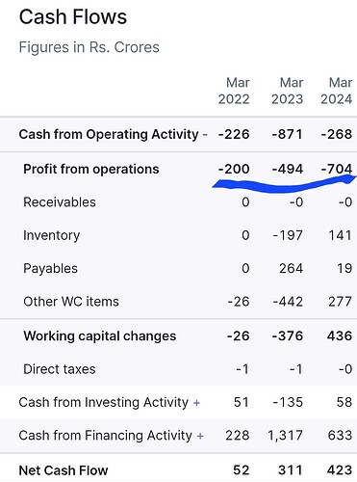The width and height of the screenshot is (357, 482).
Task: Expand Cash from Financing Activity plus icon
Action: pyautogui.click(x=200, y=436)
